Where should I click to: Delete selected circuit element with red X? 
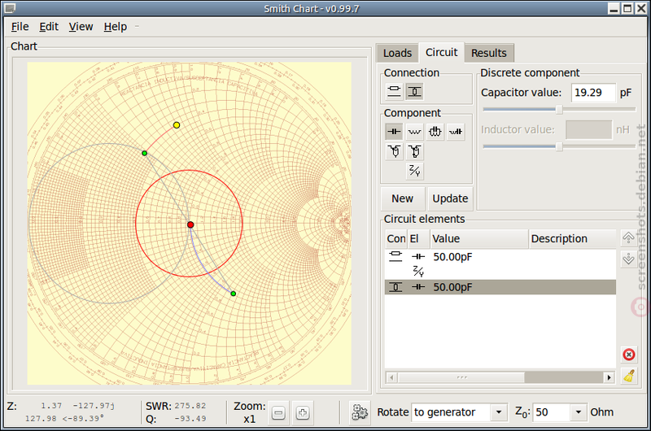(628, 355)
